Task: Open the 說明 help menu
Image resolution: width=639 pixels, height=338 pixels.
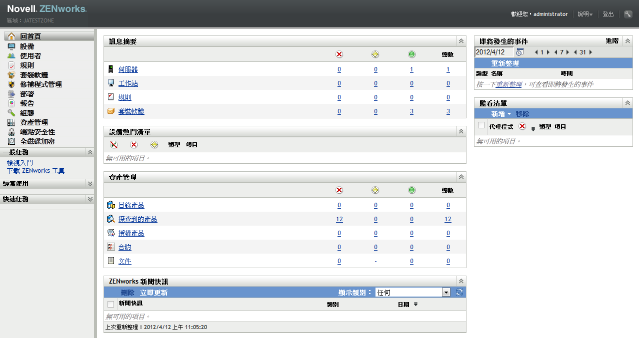Action: pos(585,14)
